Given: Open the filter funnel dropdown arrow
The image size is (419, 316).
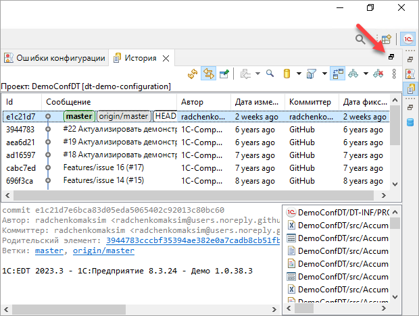Looking at the screenshot, I should (x=324, y=74).
